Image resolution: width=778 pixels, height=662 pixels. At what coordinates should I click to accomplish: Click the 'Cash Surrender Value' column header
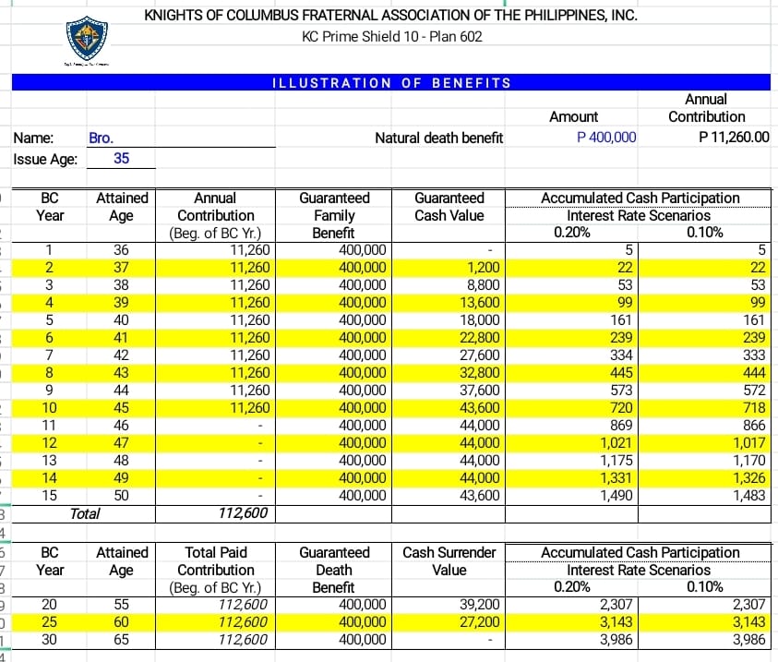pos(449,561)
